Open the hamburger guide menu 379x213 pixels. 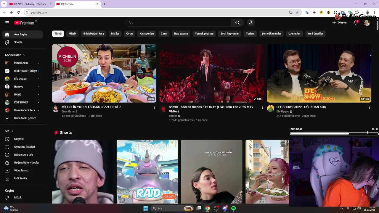pos(7,23)
